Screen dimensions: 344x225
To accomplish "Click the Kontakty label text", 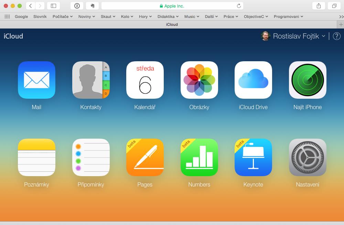I will pos(91,107).
